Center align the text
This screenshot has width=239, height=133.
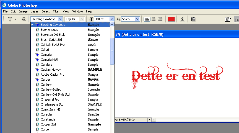154,19
